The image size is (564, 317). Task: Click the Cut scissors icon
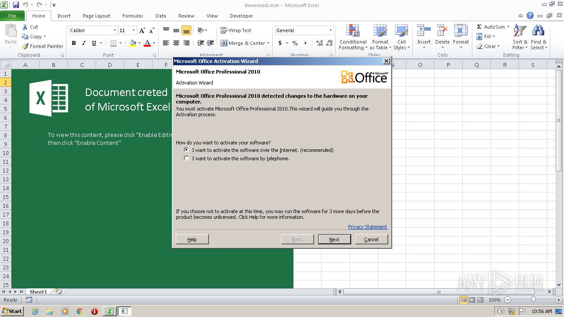(25, 27)
